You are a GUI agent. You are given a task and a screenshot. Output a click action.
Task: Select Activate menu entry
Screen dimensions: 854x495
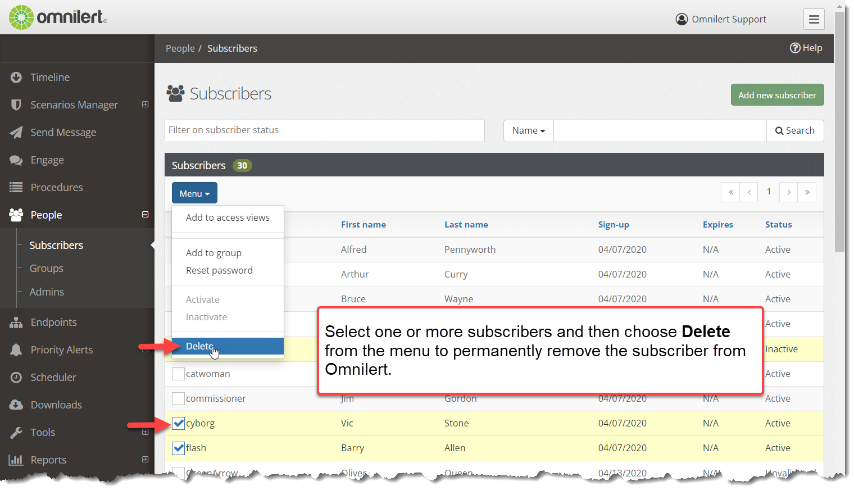(x=228, y=299)
